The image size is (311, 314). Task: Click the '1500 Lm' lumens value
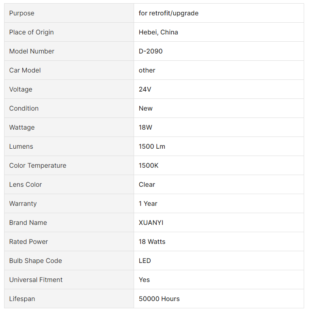click(x=152, y=146)
